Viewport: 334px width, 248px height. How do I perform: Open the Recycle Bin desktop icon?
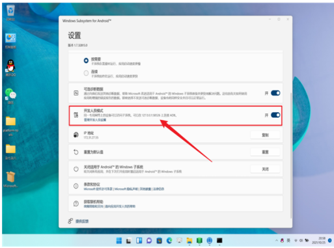10,12
